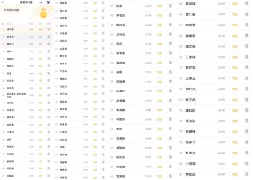
Task: Select the 王忠桂 row at rank 70
Action: pyautogui.click(x=214, y=57)
